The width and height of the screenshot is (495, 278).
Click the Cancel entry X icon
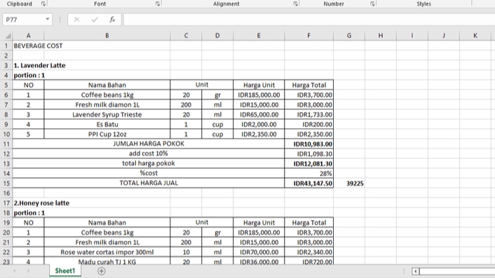pos(76,20)
